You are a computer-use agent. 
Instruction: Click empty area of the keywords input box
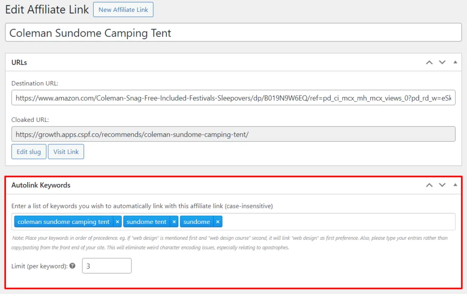tap(337, 222)
